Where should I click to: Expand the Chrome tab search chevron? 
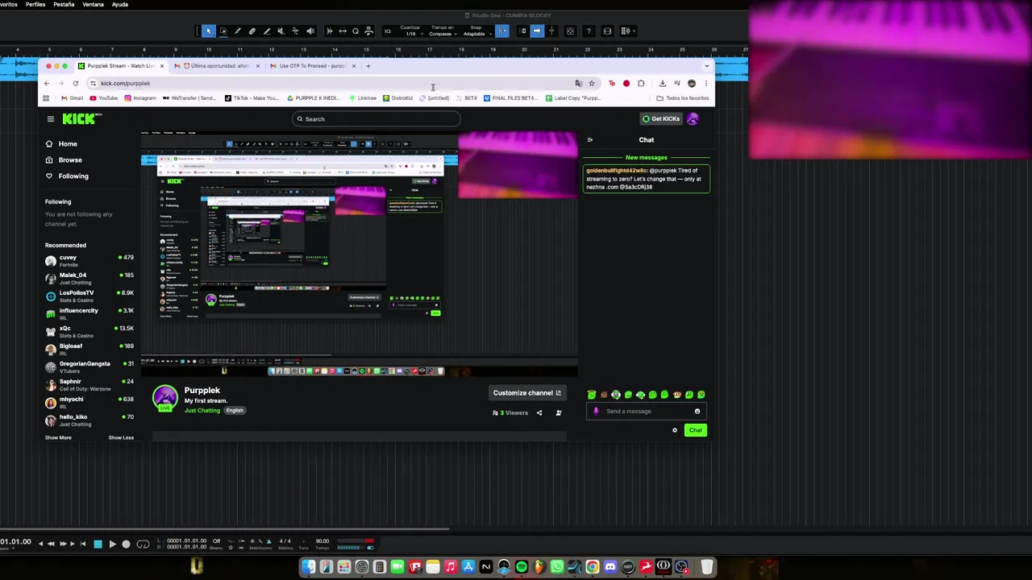tap(707, 65)
